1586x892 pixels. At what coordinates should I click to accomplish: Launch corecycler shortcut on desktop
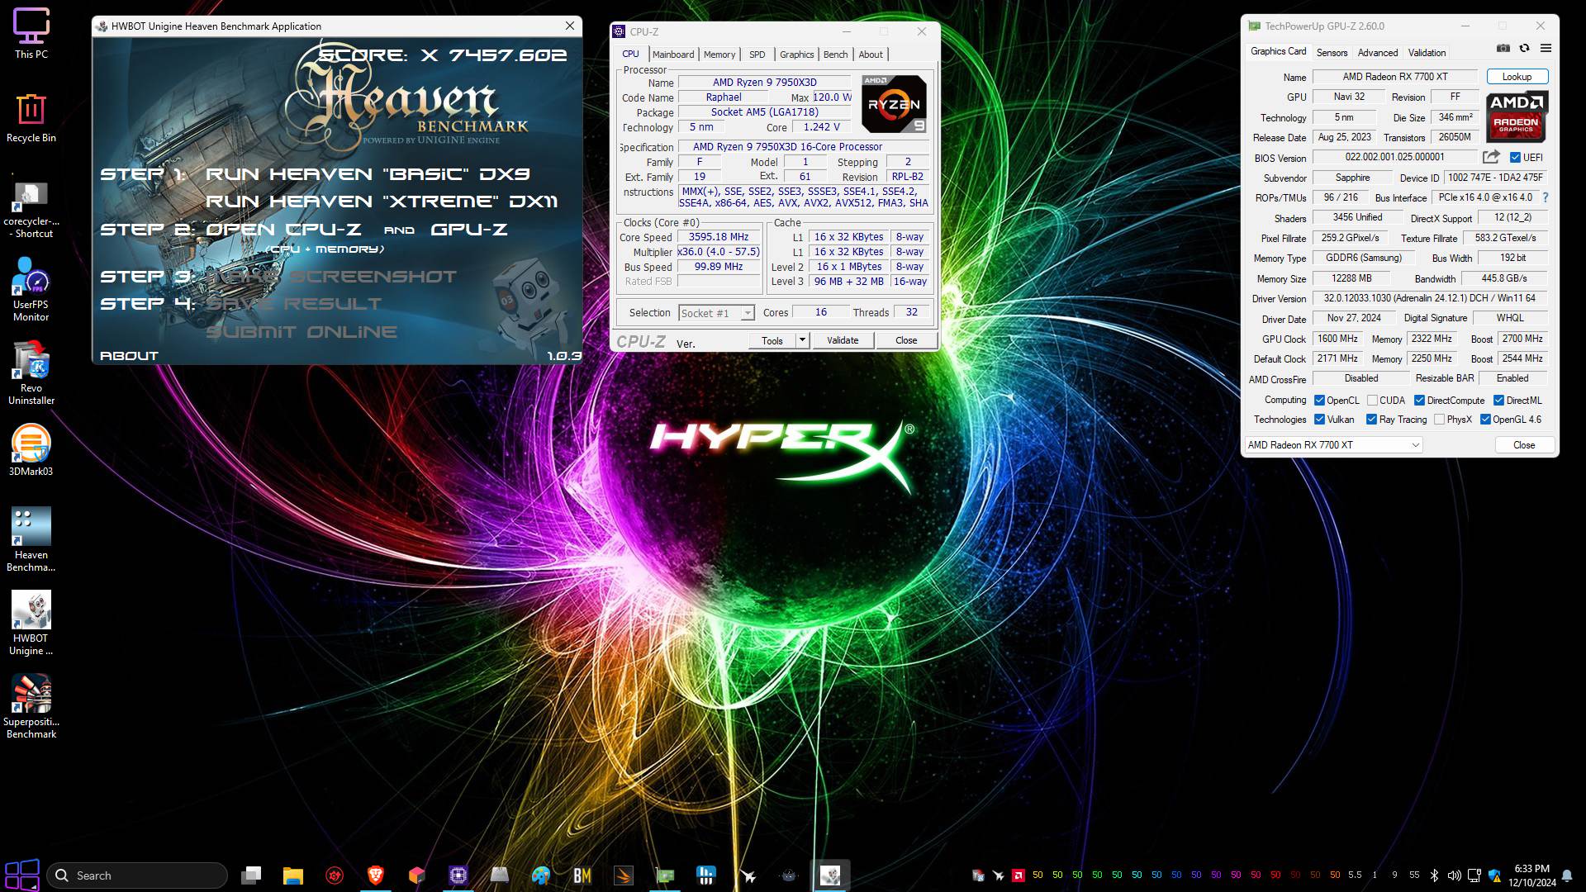[x=31, y=210]
